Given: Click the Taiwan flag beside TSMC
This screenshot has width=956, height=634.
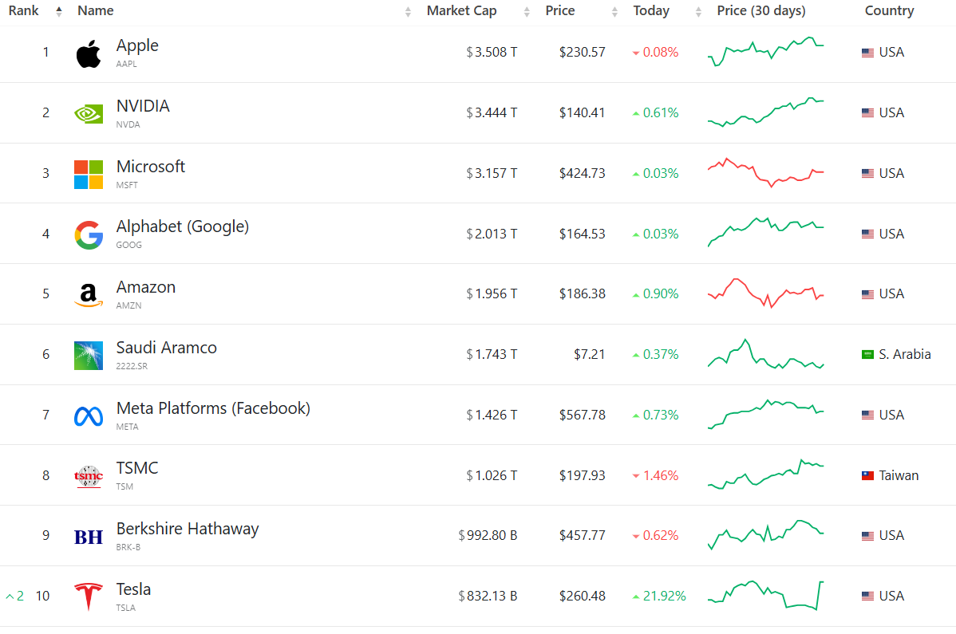Looking at the screenshot, I should (x=867, y=476).
